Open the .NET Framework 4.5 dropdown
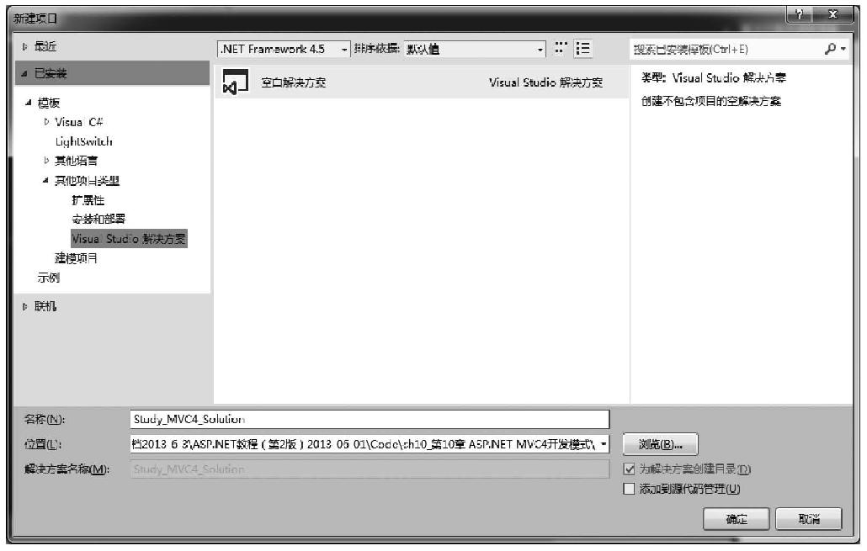This screenshot has width=867, height=551. (284, 49)
